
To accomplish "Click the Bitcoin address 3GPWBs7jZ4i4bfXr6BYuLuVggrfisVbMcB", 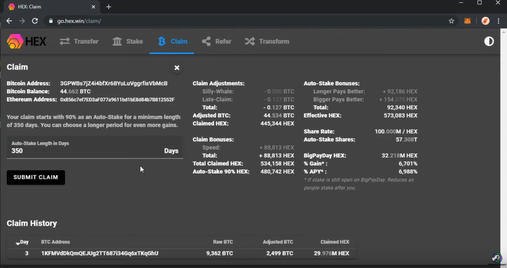I will pyautogui.click(x=114, y=83).
